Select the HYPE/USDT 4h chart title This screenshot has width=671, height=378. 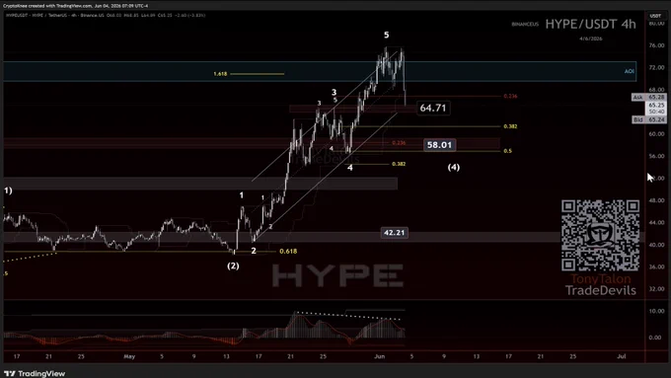(x=590, y=25)
